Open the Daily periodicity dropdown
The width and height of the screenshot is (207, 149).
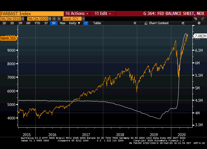click(75, 23)
